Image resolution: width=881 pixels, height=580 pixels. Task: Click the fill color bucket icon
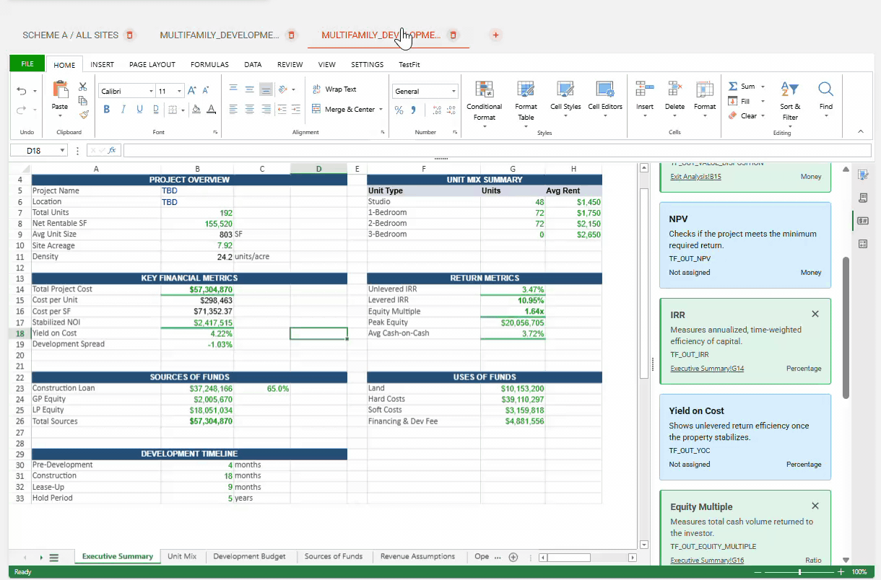196,110
